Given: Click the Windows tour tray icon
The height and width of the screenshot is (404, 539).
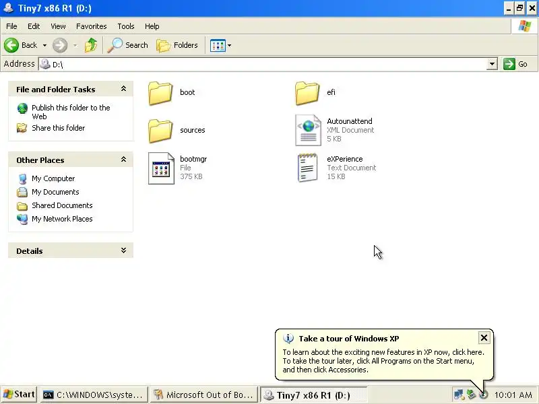Looking at the screenshot, I should (484, 395).
